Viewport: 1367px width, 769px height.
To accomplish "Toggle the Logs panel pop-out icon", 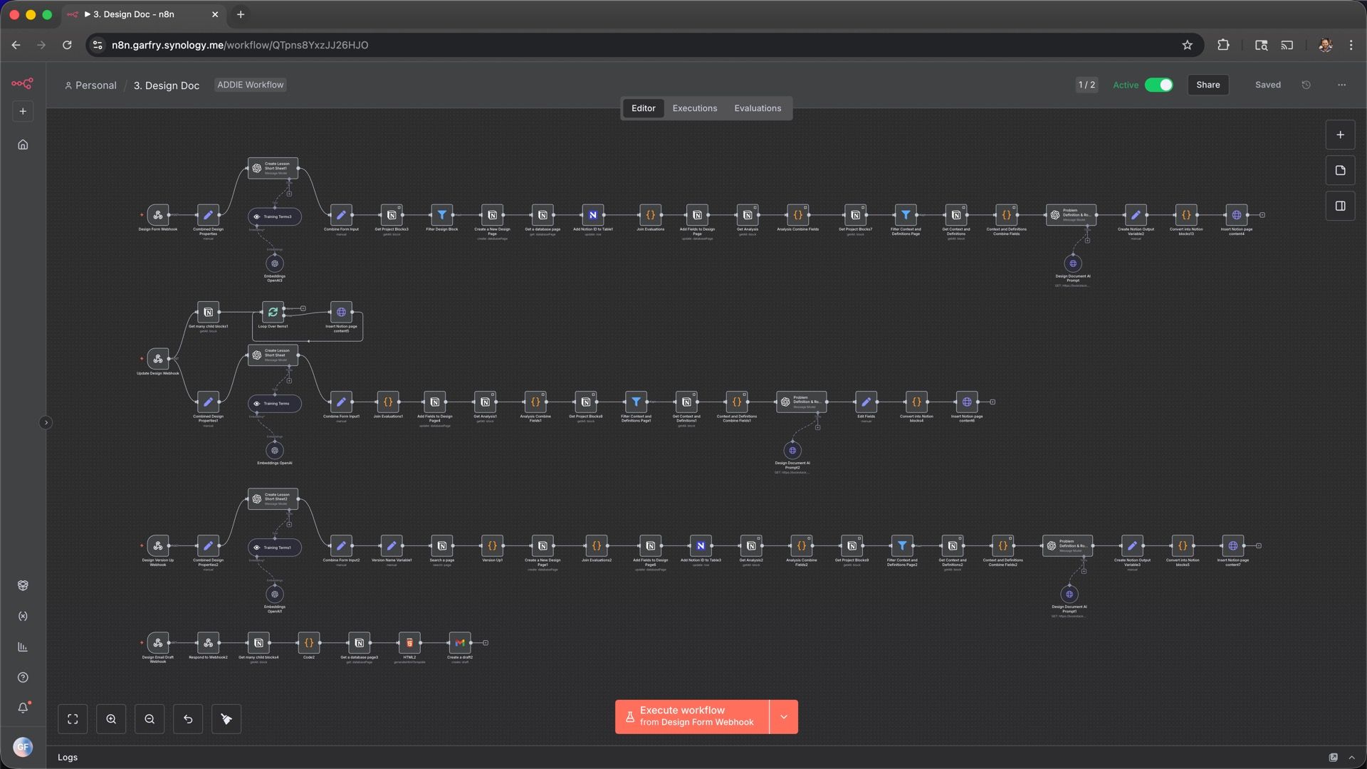I will [1333, 758].
